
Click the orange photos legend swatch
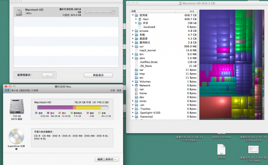point(59,113)
